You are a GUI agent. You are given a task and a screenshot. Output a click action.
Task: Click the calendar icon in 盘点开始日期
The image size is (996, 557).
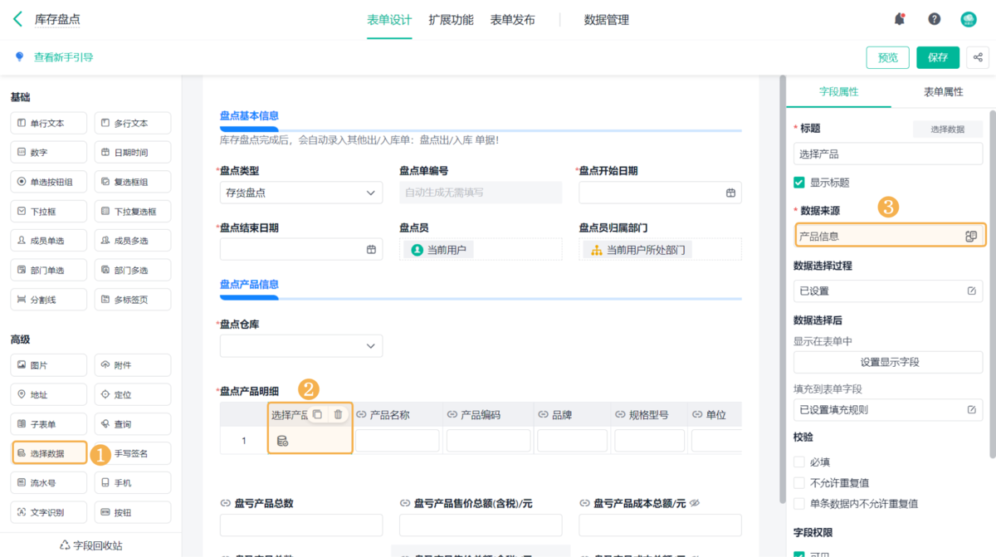pyautogui.click(x=730, y=193)
